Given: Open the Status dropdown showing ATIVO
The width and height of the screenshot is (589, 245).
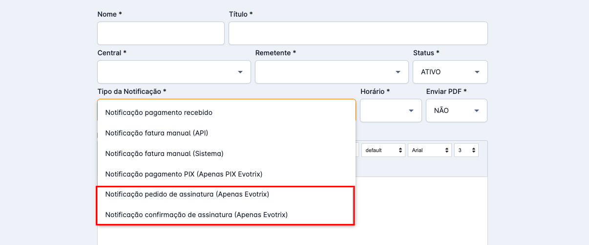Looking at the screenshot, I should coord(450,72).
